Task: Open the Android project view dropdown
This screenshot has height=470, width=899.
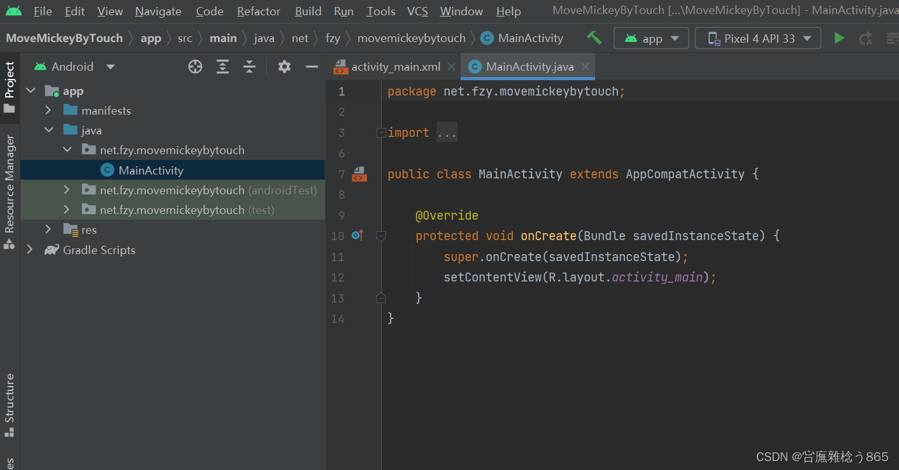Action: pos(75,66)
